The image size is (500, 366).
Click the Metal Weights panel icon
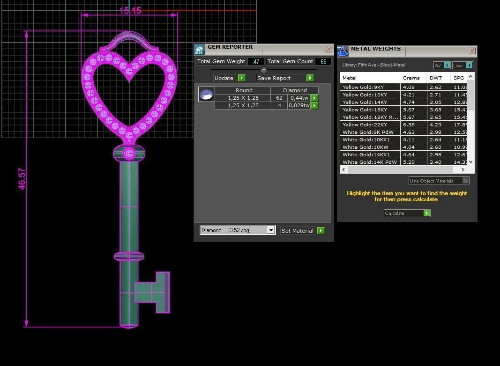tap(343, 51)
